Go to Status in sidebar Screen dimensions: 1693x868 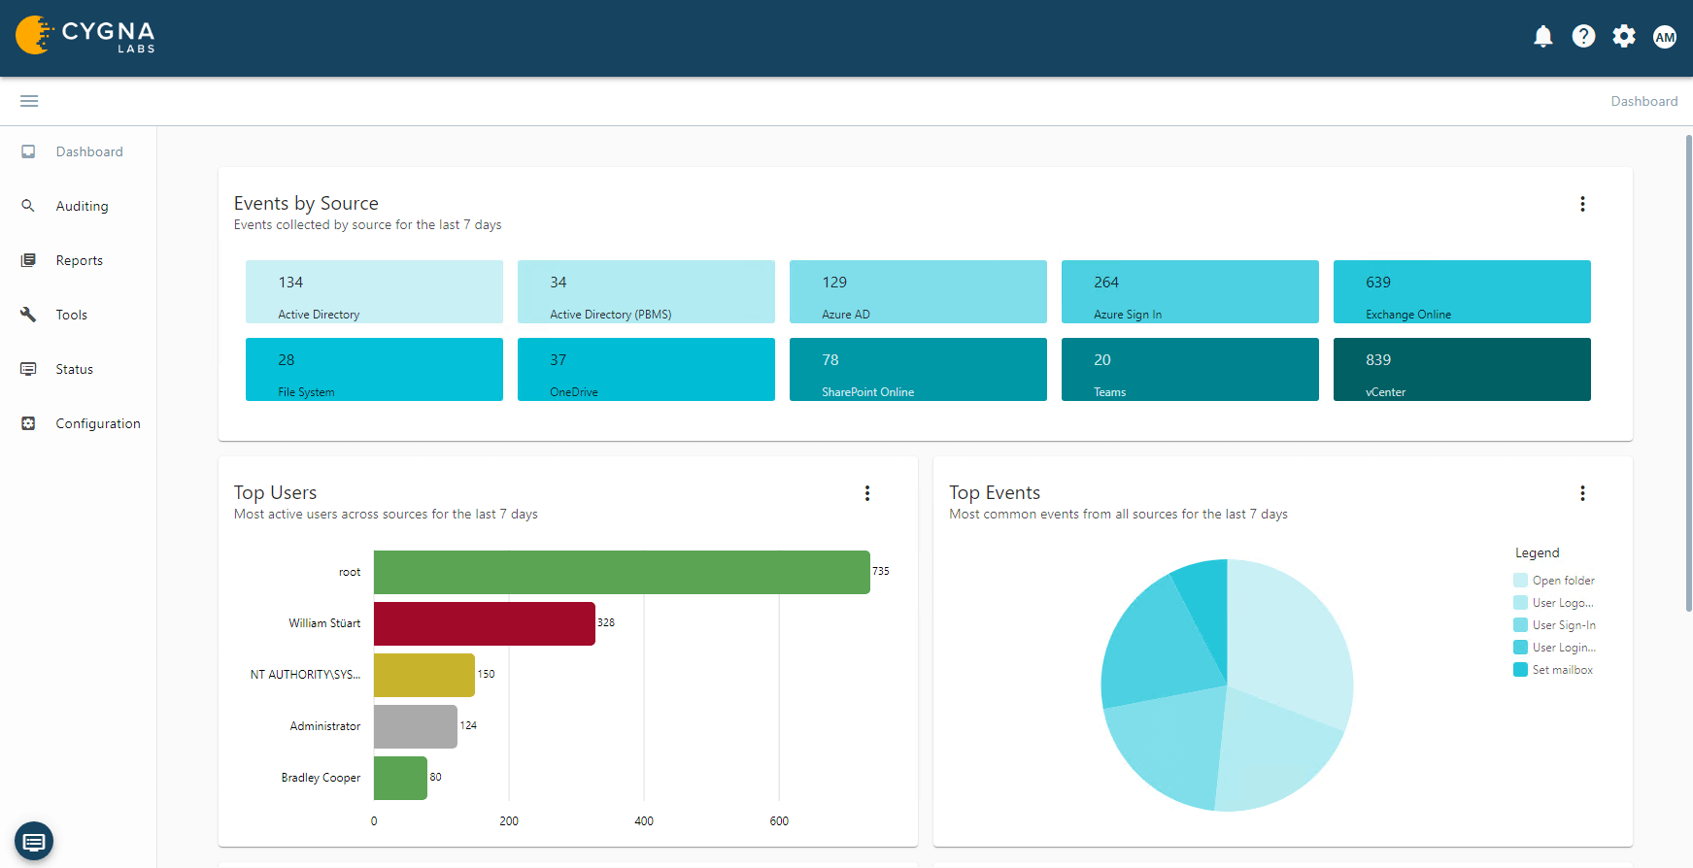click(x=75, y=369)
